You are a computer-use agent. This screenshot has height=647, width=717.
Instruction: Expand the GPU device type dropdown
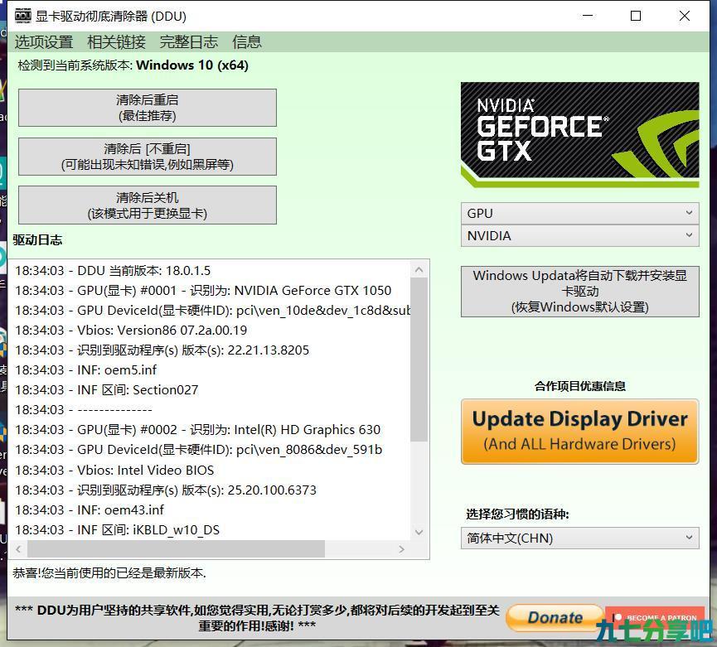coord(580,214)
